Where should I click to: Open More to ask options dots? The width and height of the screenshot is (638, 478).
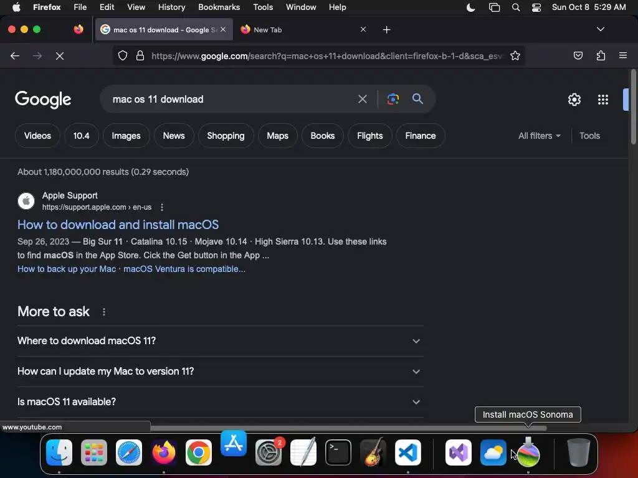[x=104, y=312]
